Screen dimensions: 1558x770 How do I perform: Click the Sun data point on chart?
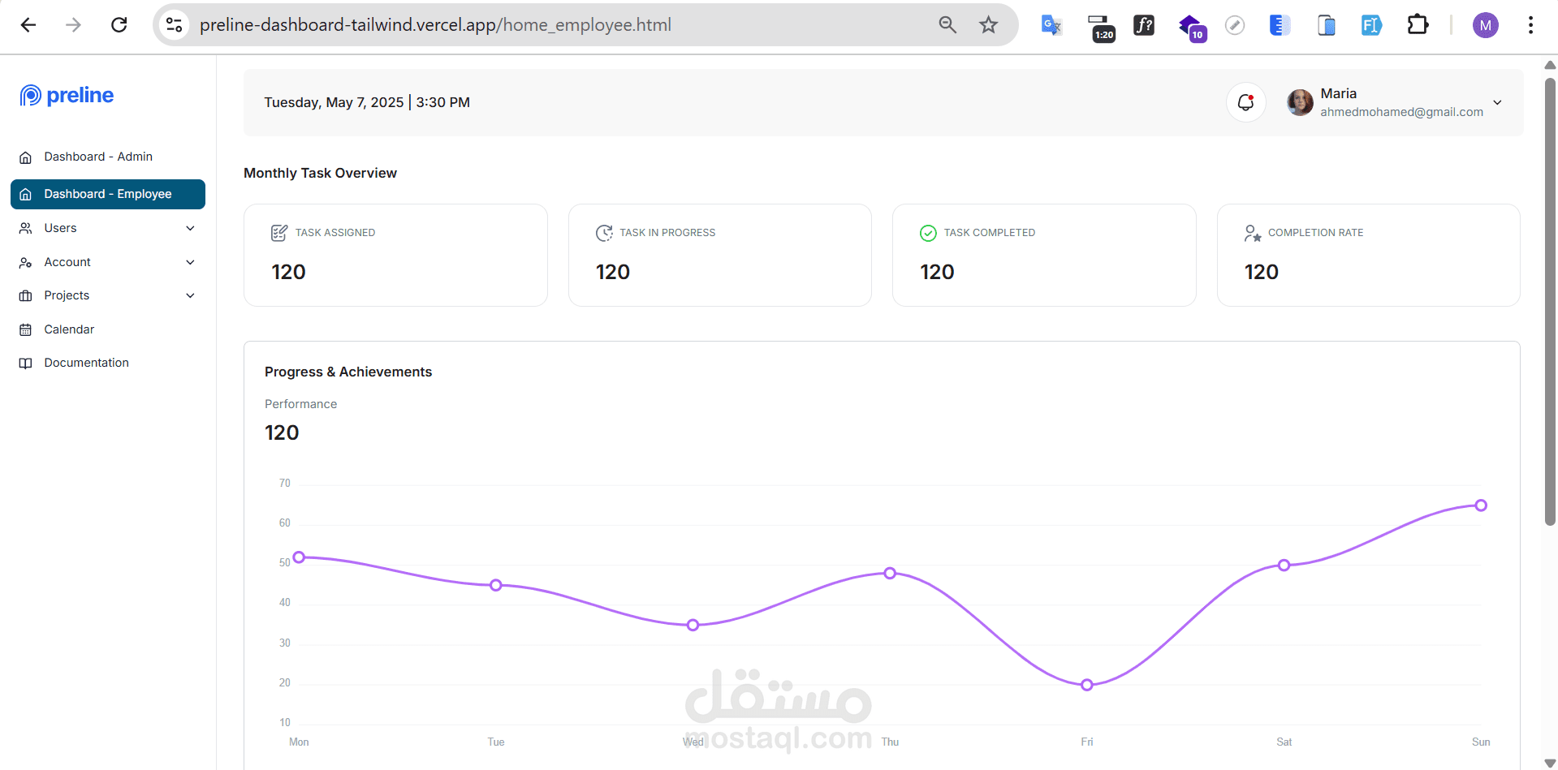(x=1481, y=505)
